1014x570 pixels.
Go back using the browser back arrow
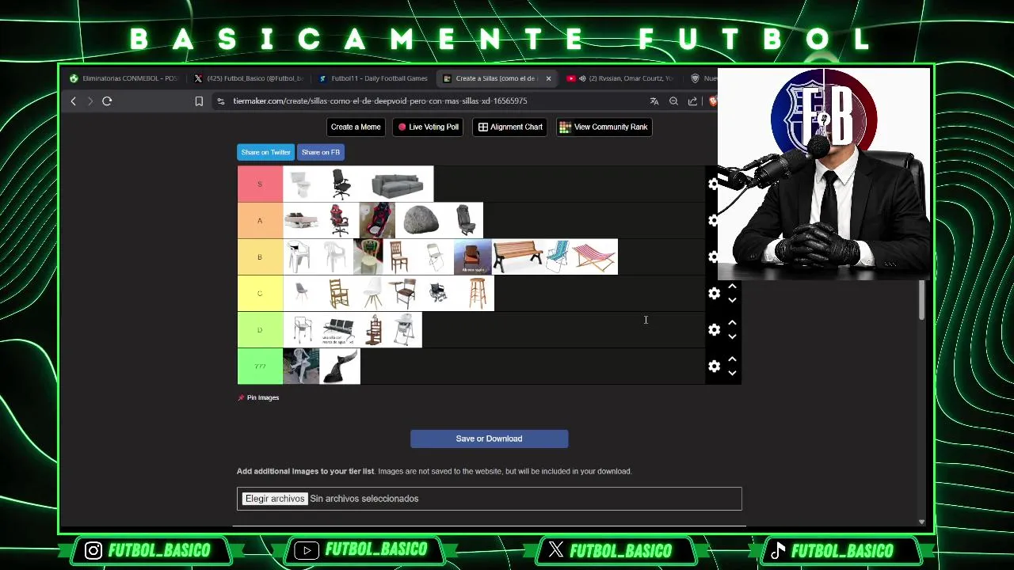click(x=74, y=101)
